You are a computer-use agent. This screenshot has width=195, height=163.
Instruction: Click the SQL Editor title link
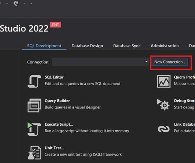coord(54,77)
